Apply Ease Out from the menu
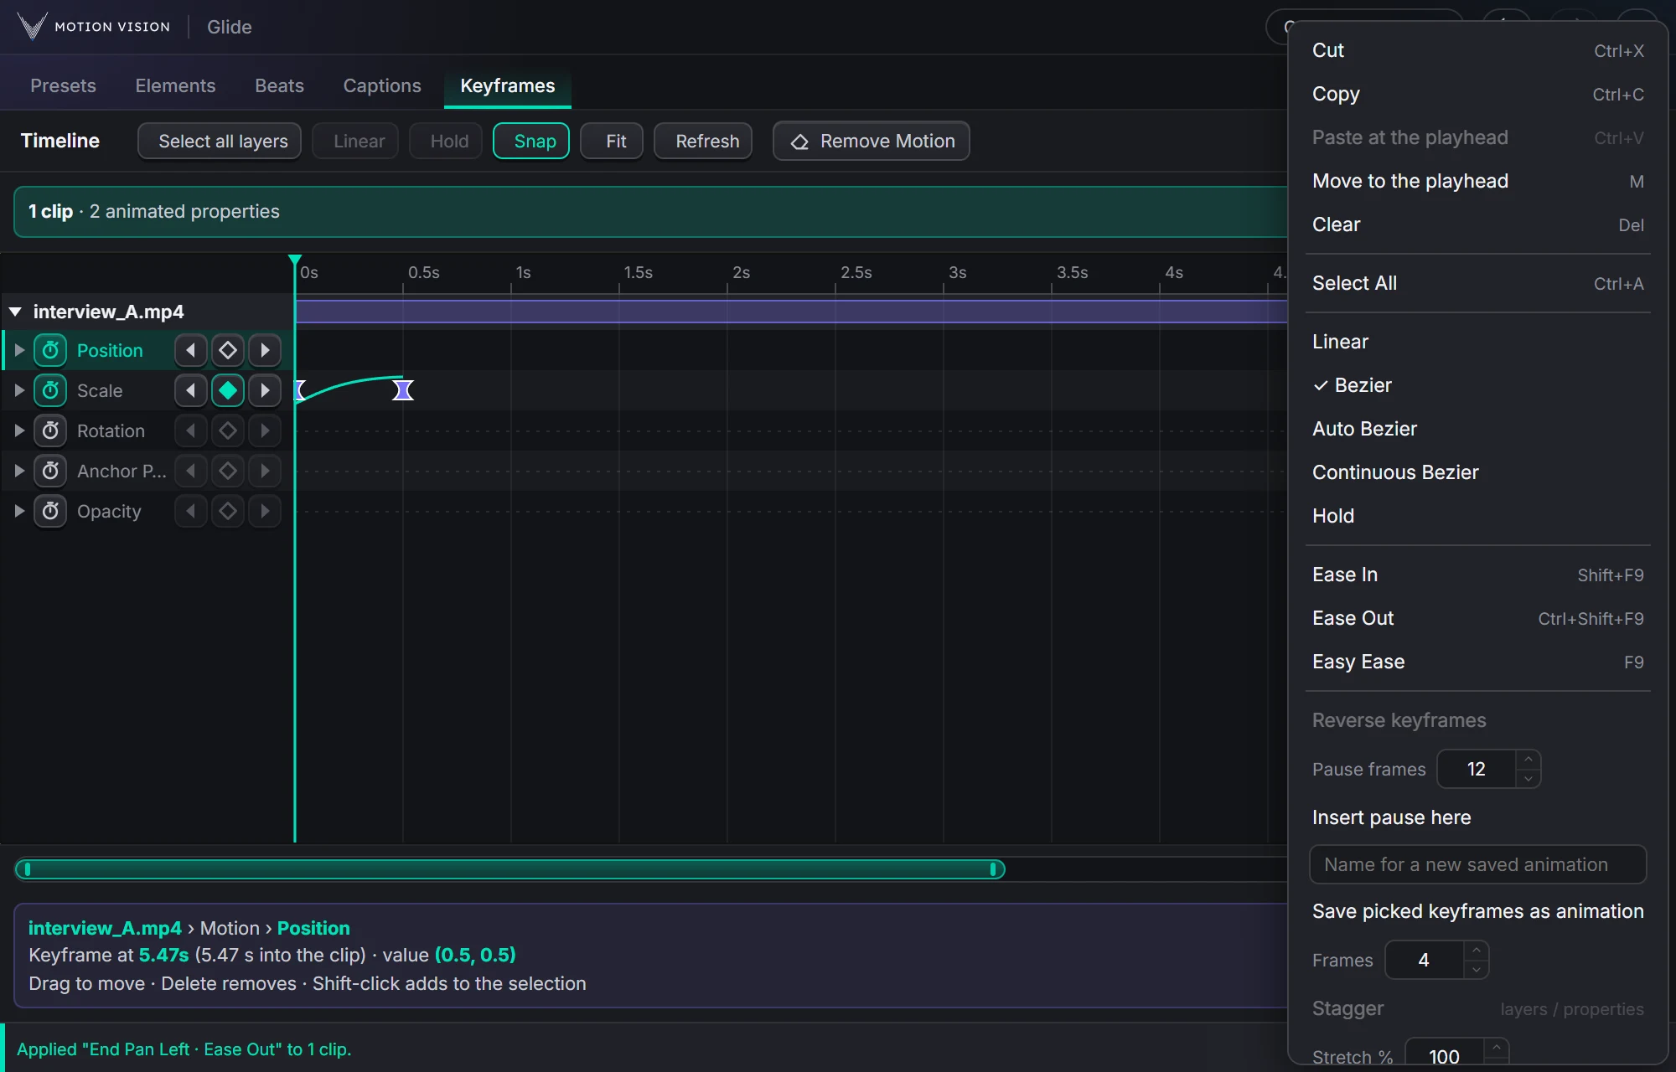The height and width of the screenshot is (1072, 1676). 1477,618
